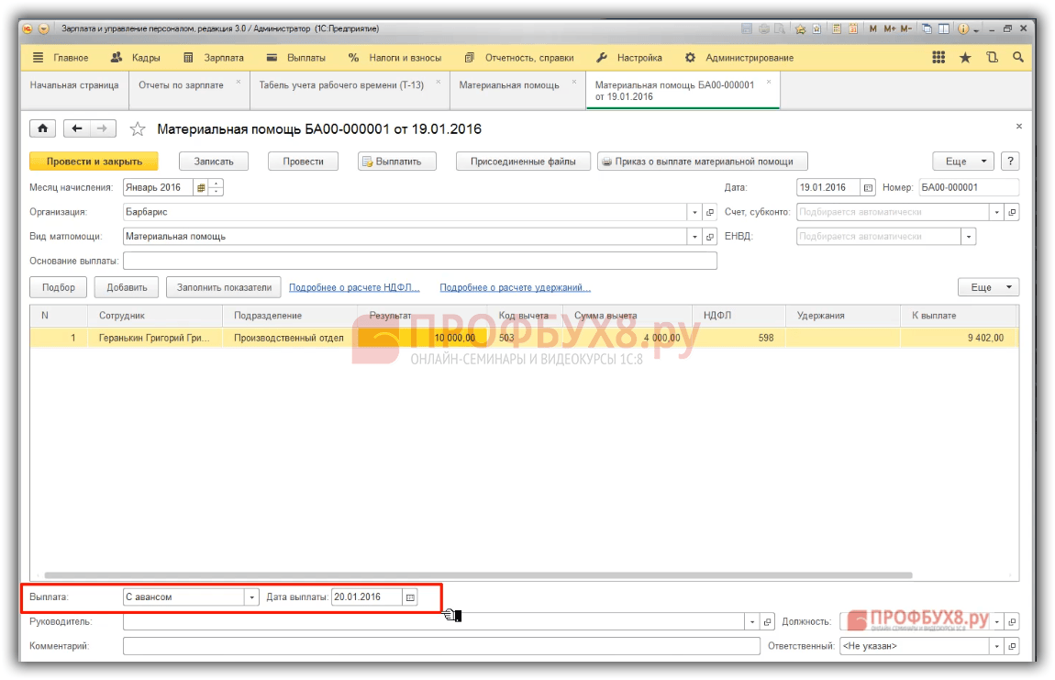Open Подробнее о расчете НДФЛ link

(354, 287)
